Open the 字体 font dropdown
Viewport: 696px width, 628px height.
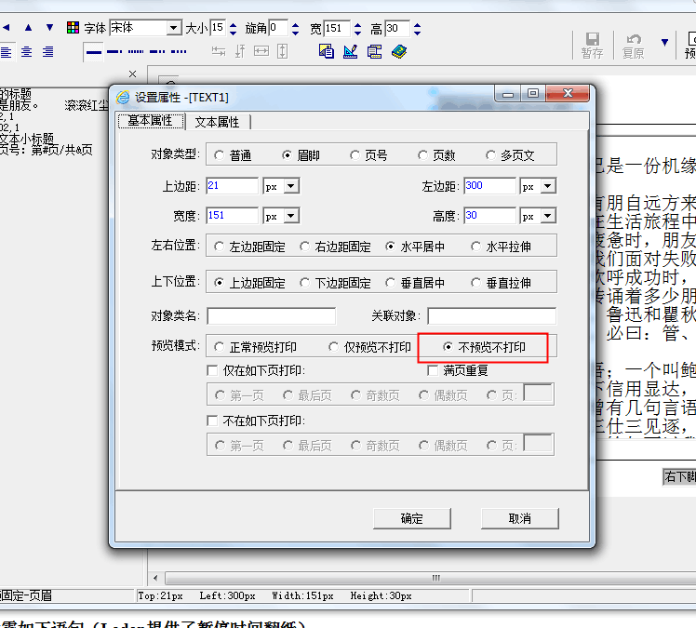pyautogui.click(x=173, y=28)
